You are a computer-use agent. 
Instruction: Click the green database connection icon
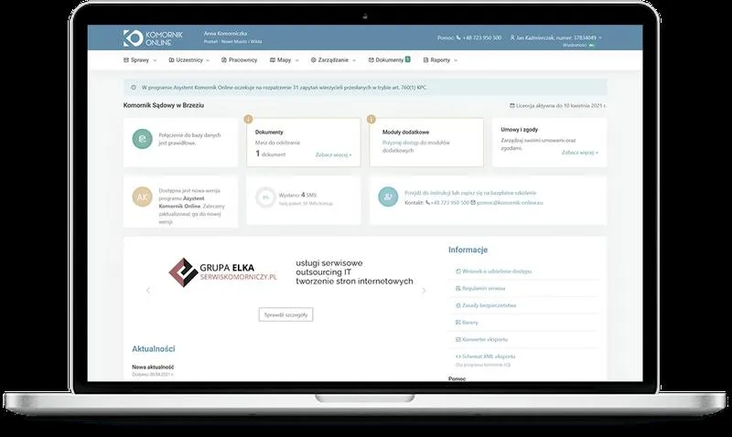pyautogui.click(x=142, y=137)
